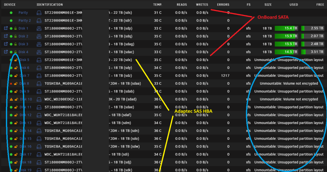
Task: Open the Disk 1 device settings link
Action: (x=23, y=28)
